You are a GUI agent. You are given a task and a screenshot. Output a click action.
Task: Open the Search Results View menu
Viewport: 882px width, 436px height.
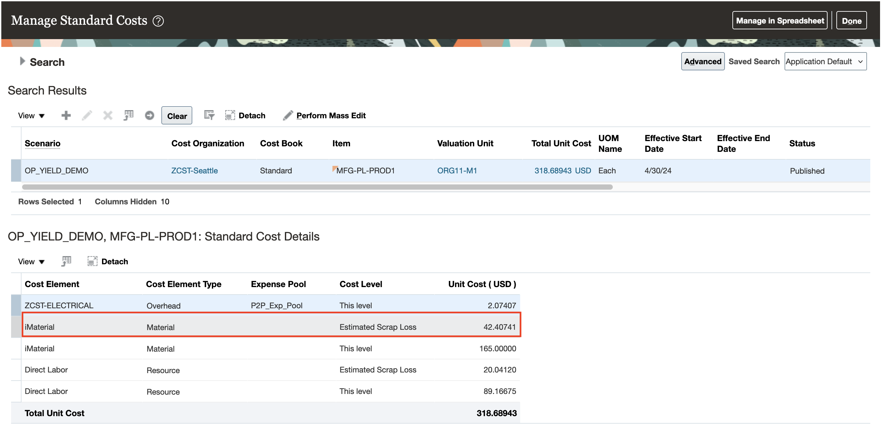coord(31,116)
